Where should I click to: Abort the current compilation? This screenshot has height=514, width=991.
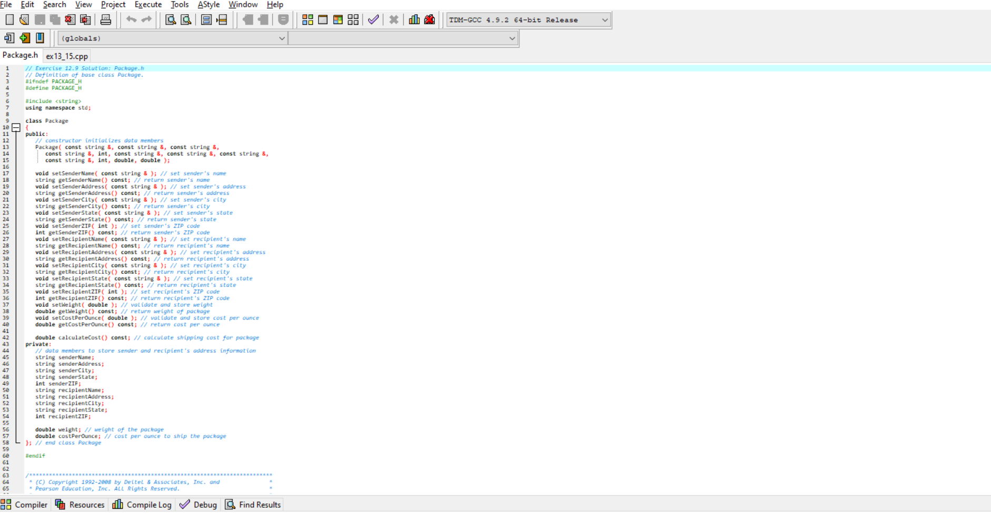click(x=394, y=19)
